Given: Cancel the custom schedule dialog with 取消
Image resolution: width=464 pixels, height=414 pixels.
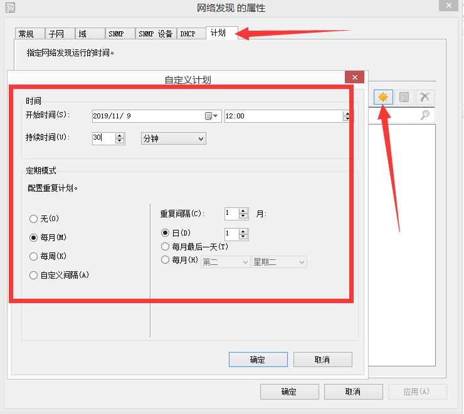Looking at the screenshot, I should pyautogui.click(x=322, y=360).
